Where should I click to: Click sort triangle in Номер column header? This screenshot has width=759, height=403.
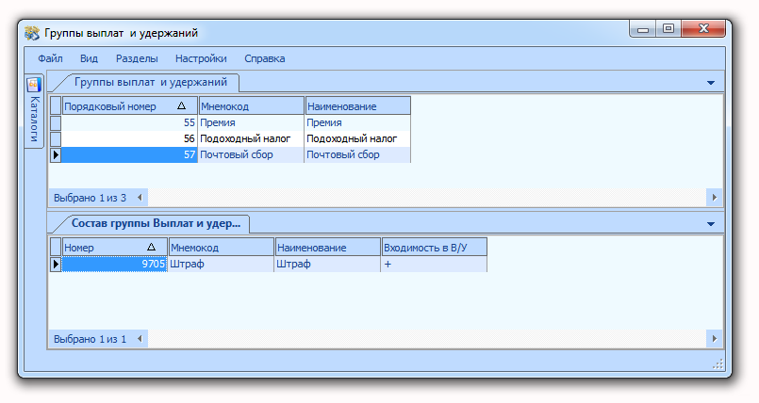pos(151,247)
